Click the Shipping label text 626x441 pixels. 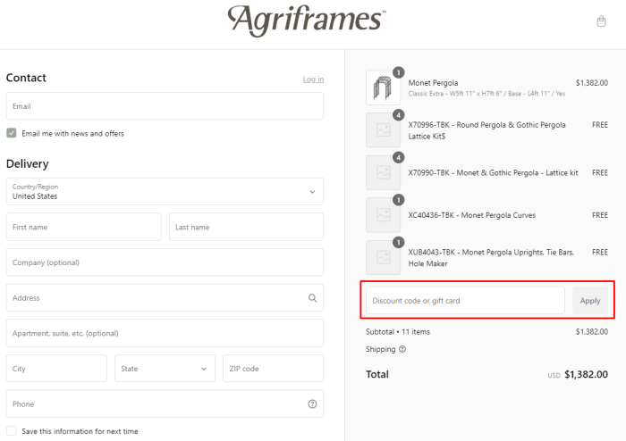tap(380, 349)
